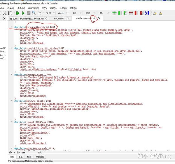Click the gray Stop compile square
This screenshot has height=164, width=175.
click(29, 13)
